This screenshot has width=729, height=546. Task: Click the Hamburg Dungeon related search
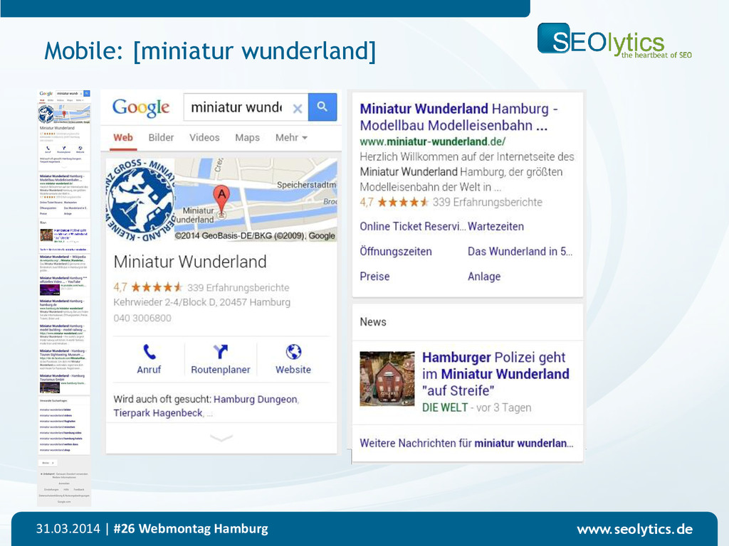tap(256, 400)
